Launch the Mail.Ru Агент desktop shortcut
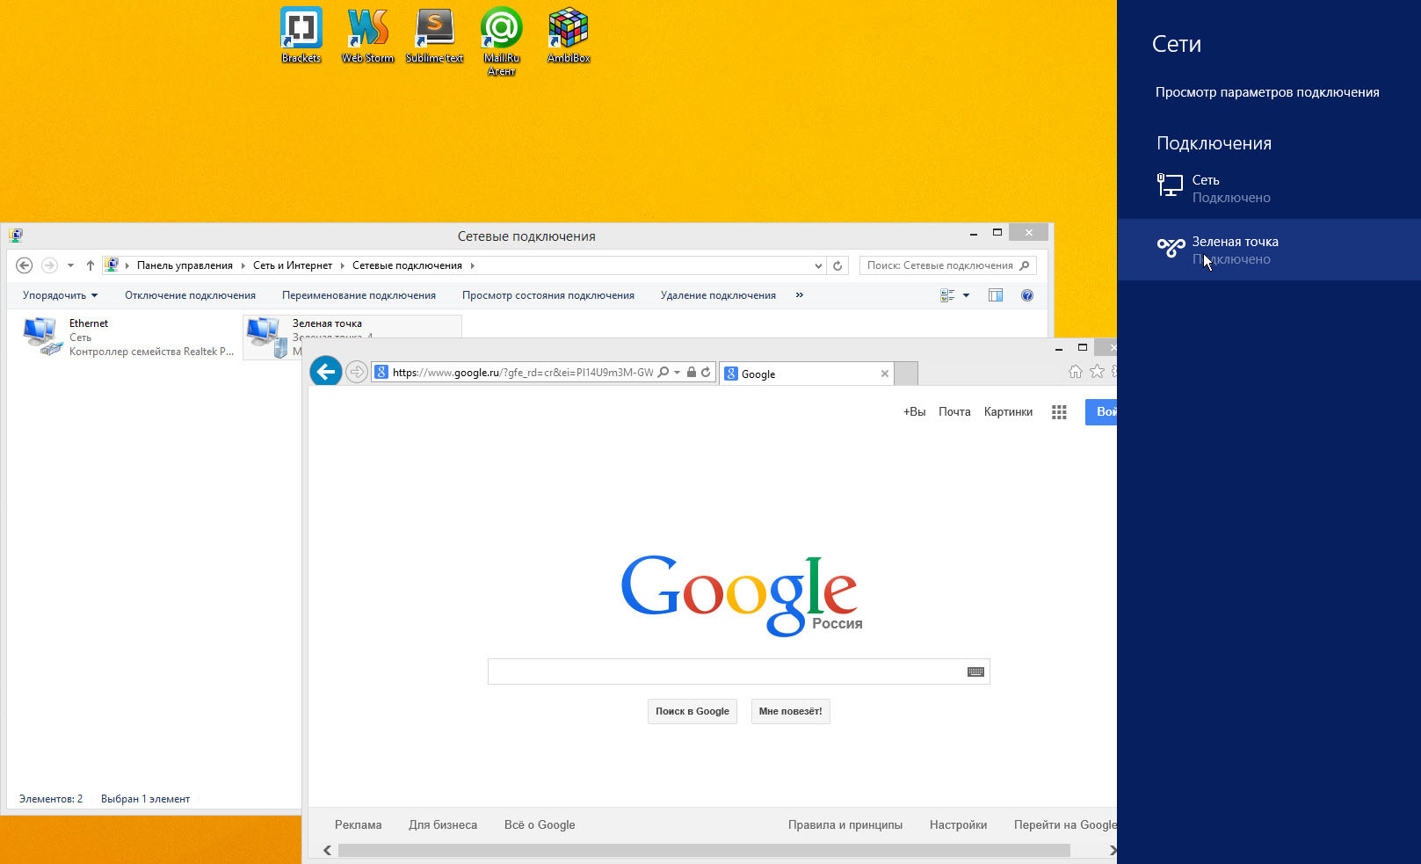Screen dimensions: 1421x864 click(x=501, y=41)
